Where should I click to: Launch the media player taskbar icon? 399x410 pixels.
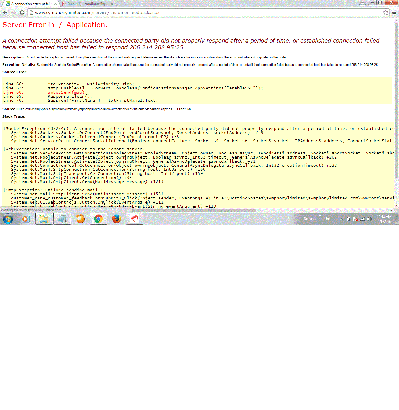[26, 219]
